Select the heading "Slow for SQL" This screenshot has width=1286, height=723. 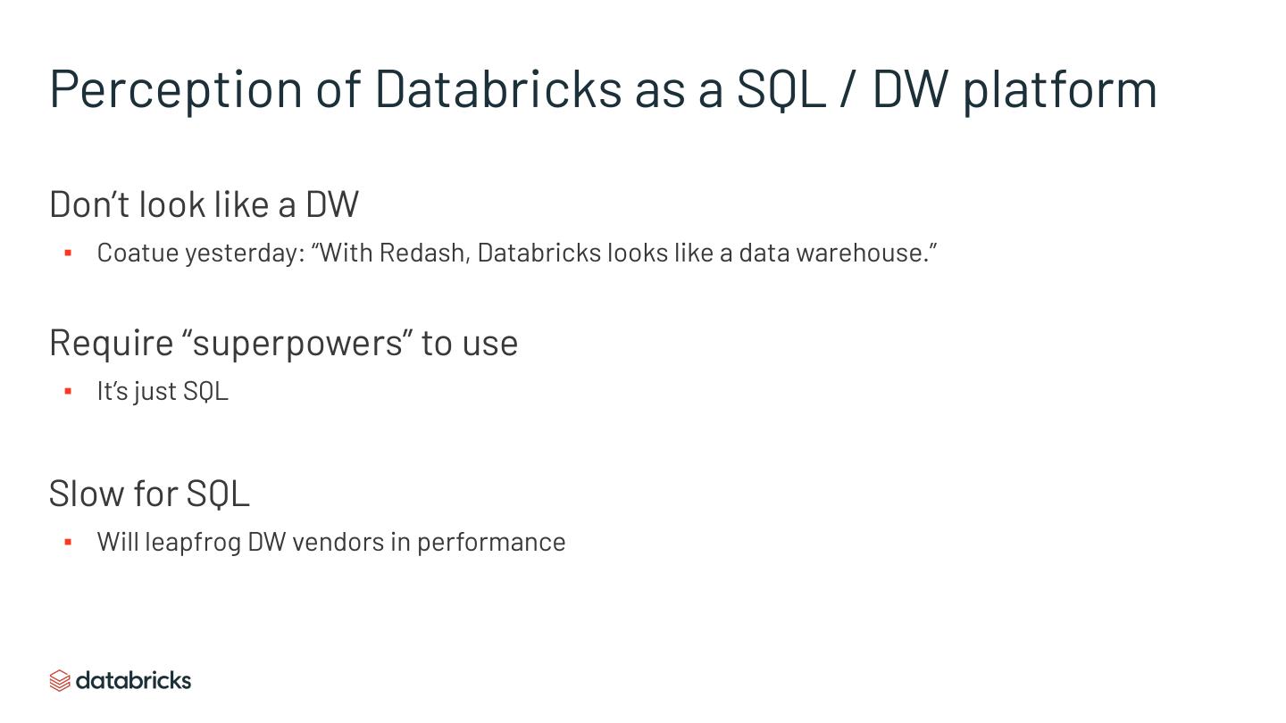[x=149, y=494]
